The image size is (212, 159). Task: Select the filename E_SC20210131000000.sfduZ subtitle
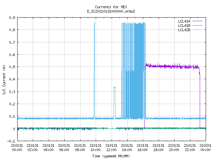(x=111, y=11)
